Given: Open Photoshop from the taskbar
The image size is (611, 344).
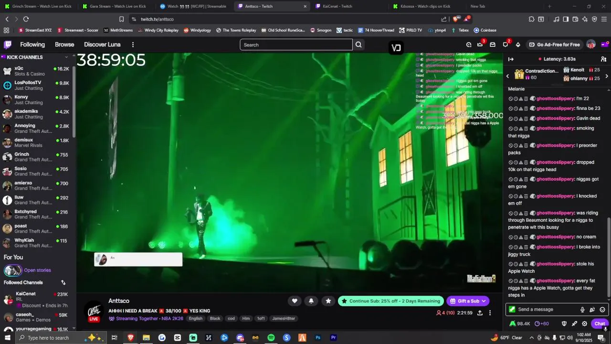Looking at the screenshot, I should [x=318, y=338].
